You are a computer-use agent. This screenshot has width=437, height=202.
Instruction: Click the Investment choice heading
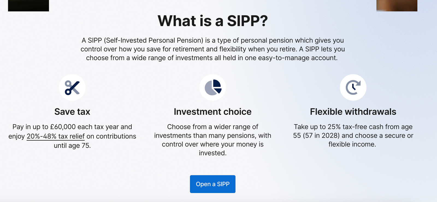(213, 111)
